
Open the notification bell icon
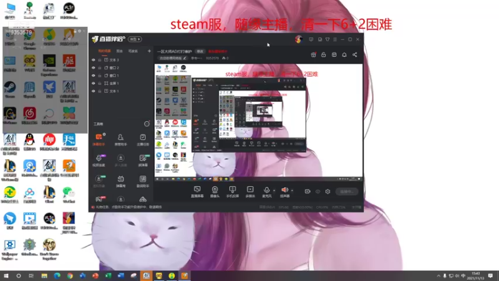pyautogui.click(x=344, y=55)
